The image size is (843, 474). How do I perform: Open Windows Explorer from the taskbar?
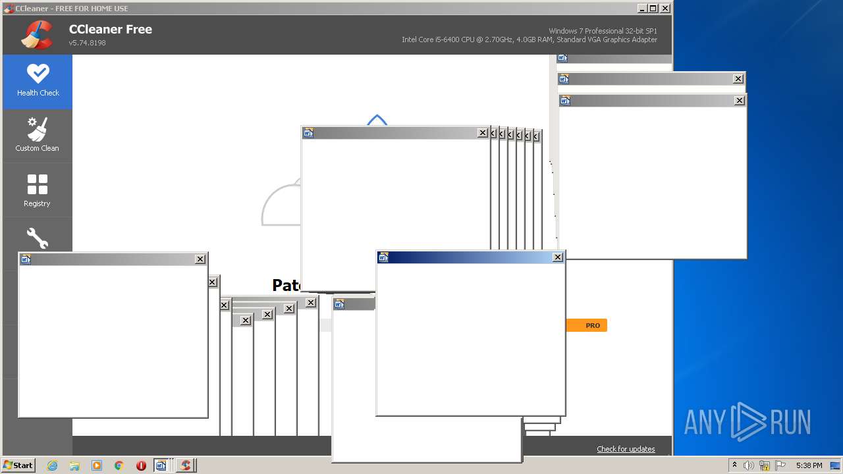(x=74, y=465)
